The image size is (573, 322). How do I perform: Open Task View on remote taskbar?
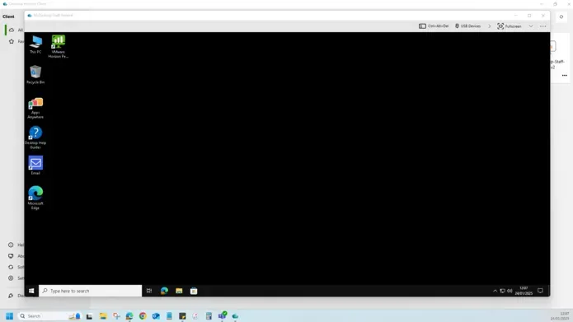pyautogui.click(x=149, y=291)
